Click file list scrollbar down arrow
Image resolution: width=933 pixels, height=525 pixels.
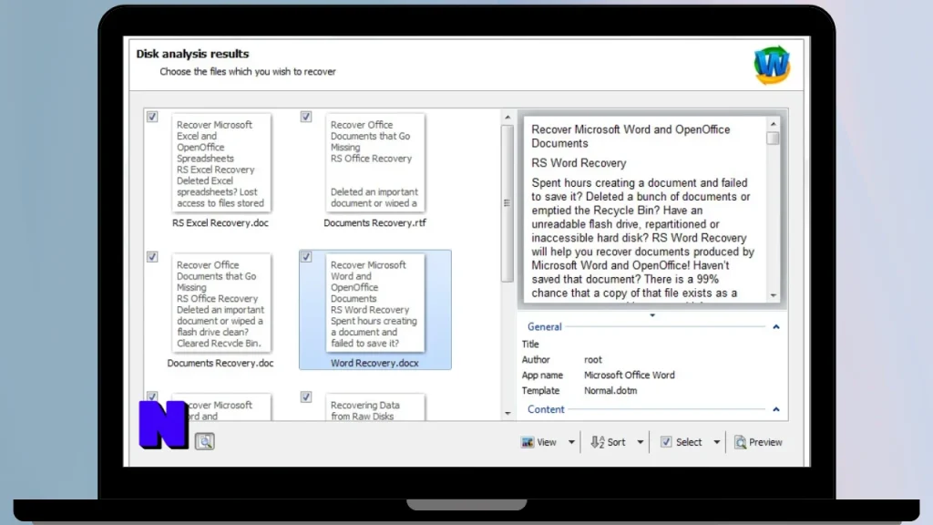coord(508,413)
